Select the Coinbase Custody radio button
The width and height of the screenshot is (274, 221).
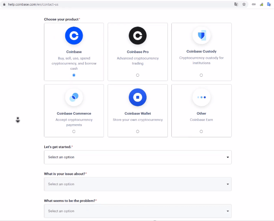pos(201,75)
